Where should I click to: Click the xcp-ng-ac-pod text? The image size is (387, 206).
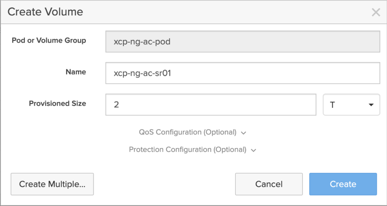point(142,42)
